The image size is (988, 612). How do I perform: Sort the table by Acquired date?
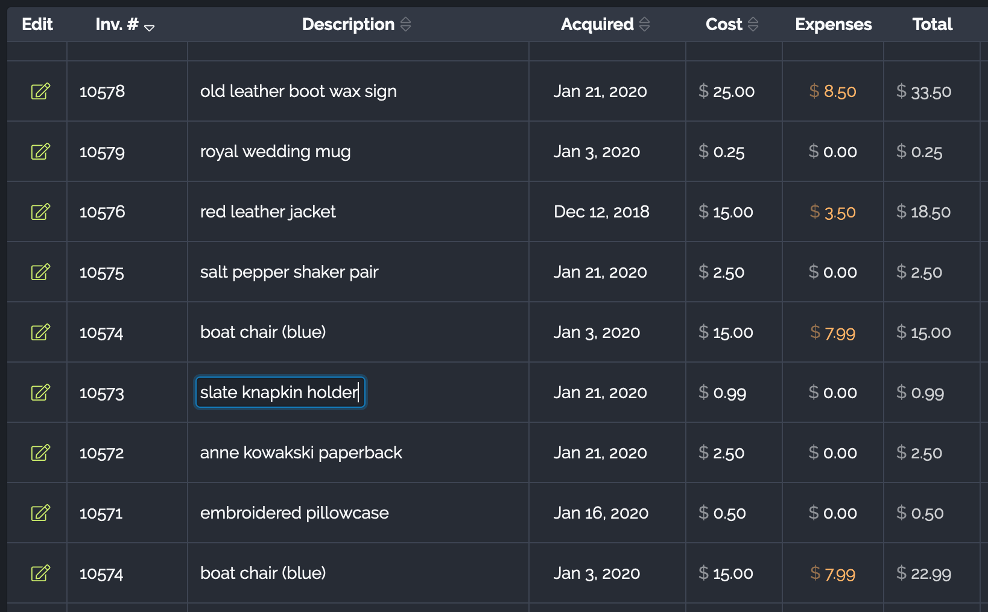(x=645, y=25)
